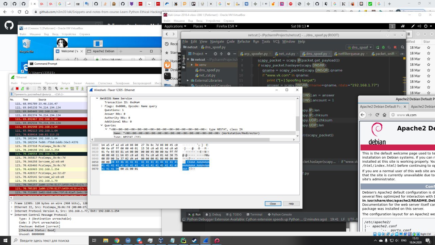Screen dimensions: 435x245
Task: Stop capture with red square in Wireshark toolbar
Action: [17, 88]
